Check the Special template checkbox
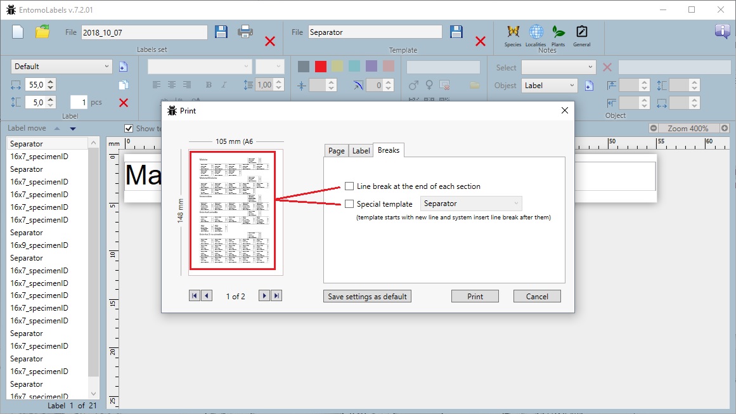Screen dimensions: 736x414 (349, 204)
